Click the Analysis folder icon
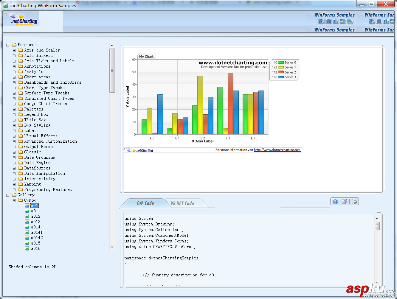This screenshot has width=397, height=299. [21, 71]
